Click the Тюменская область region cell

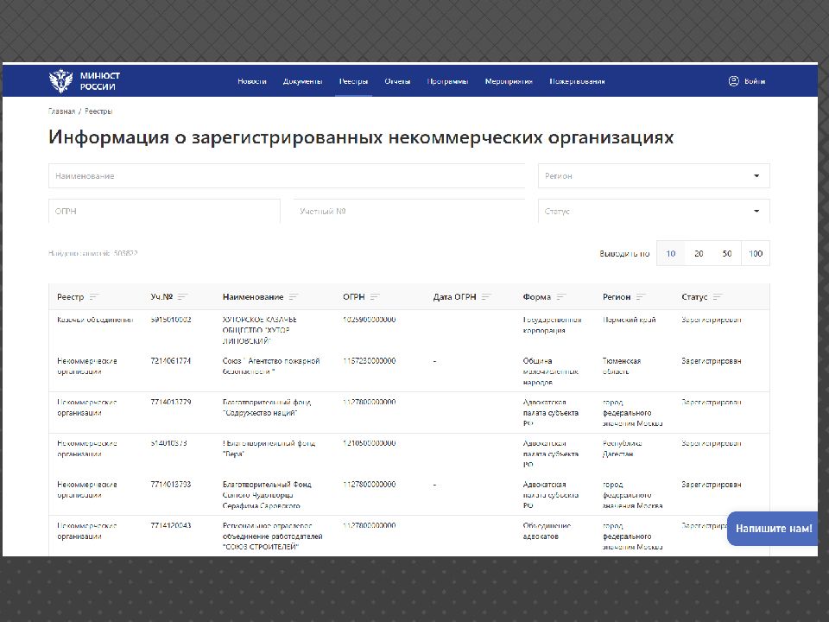622,366
